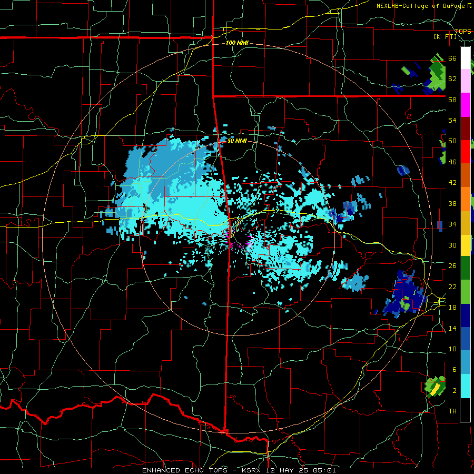Select the 'TOPS' legend heading
The image size is (474, 474).
[463, 31]
